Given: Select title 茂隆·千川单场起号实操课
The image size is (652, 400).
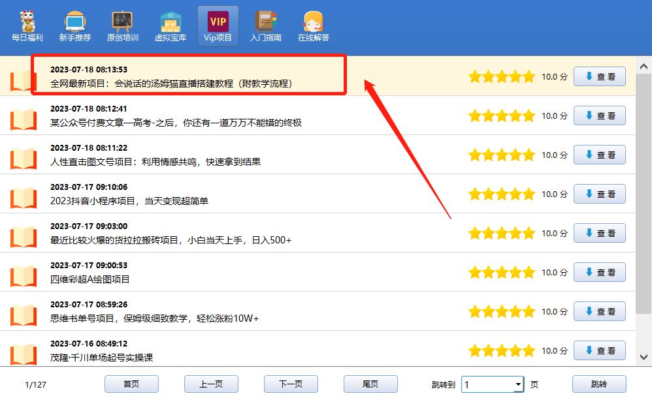Looking at the screenshot, I should (102, 358).
